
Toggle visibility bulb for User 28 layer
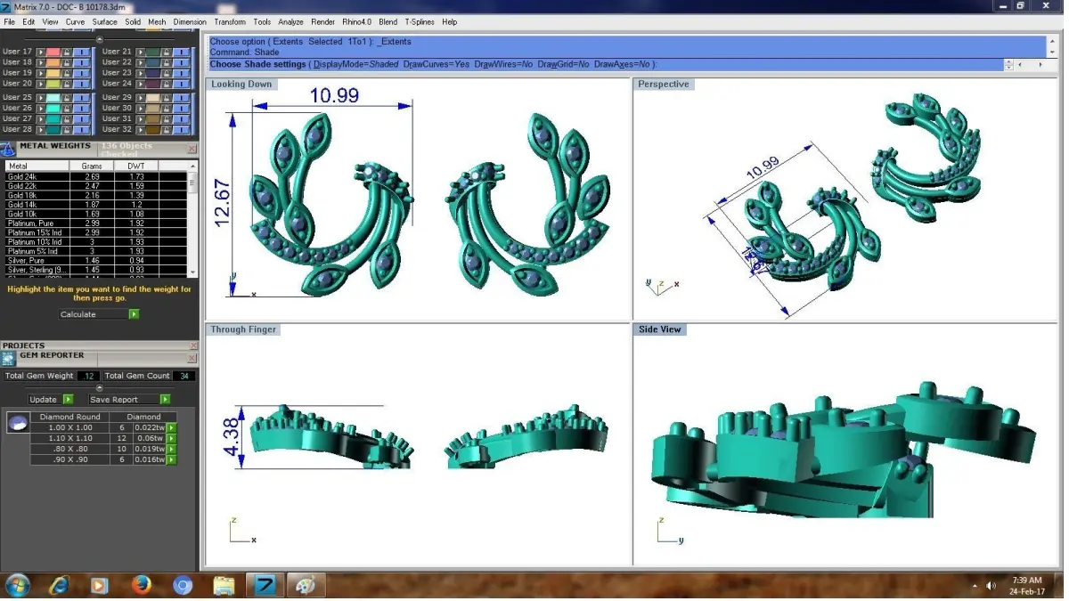pos(81,129)
